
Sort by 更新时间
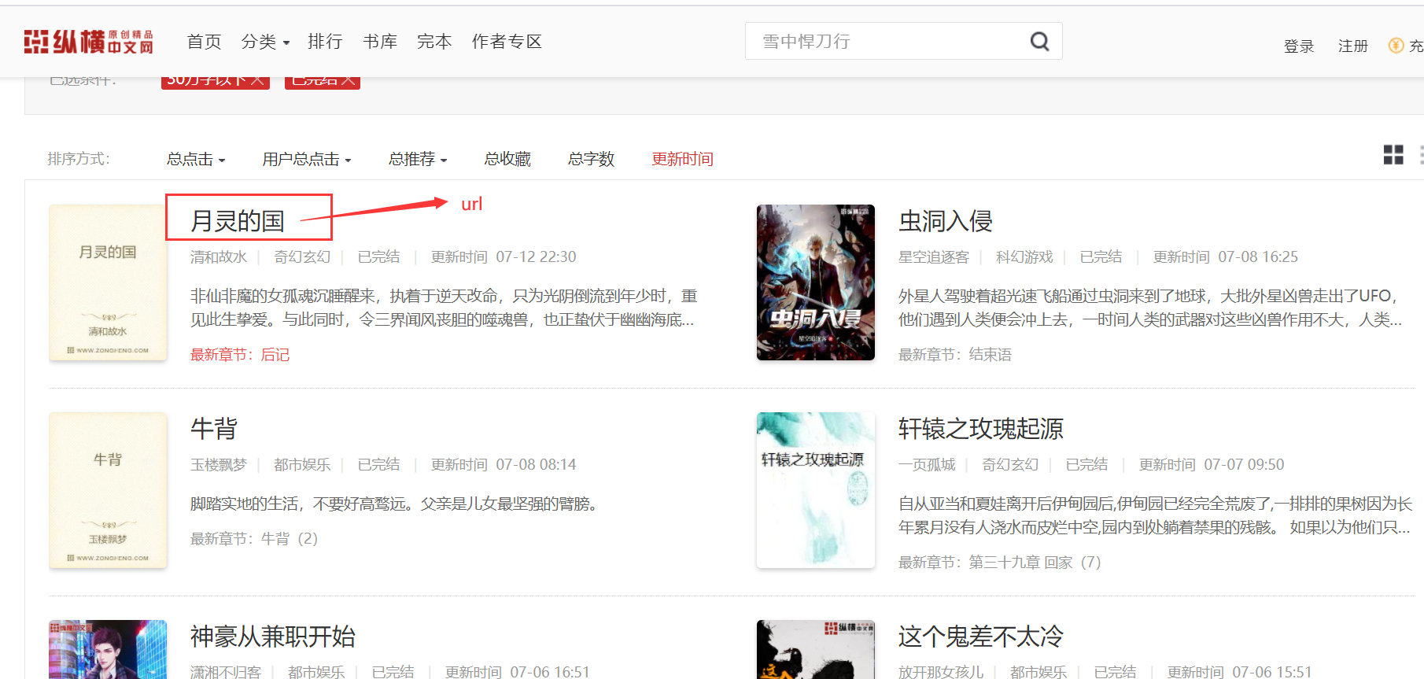tap(682, 159)
